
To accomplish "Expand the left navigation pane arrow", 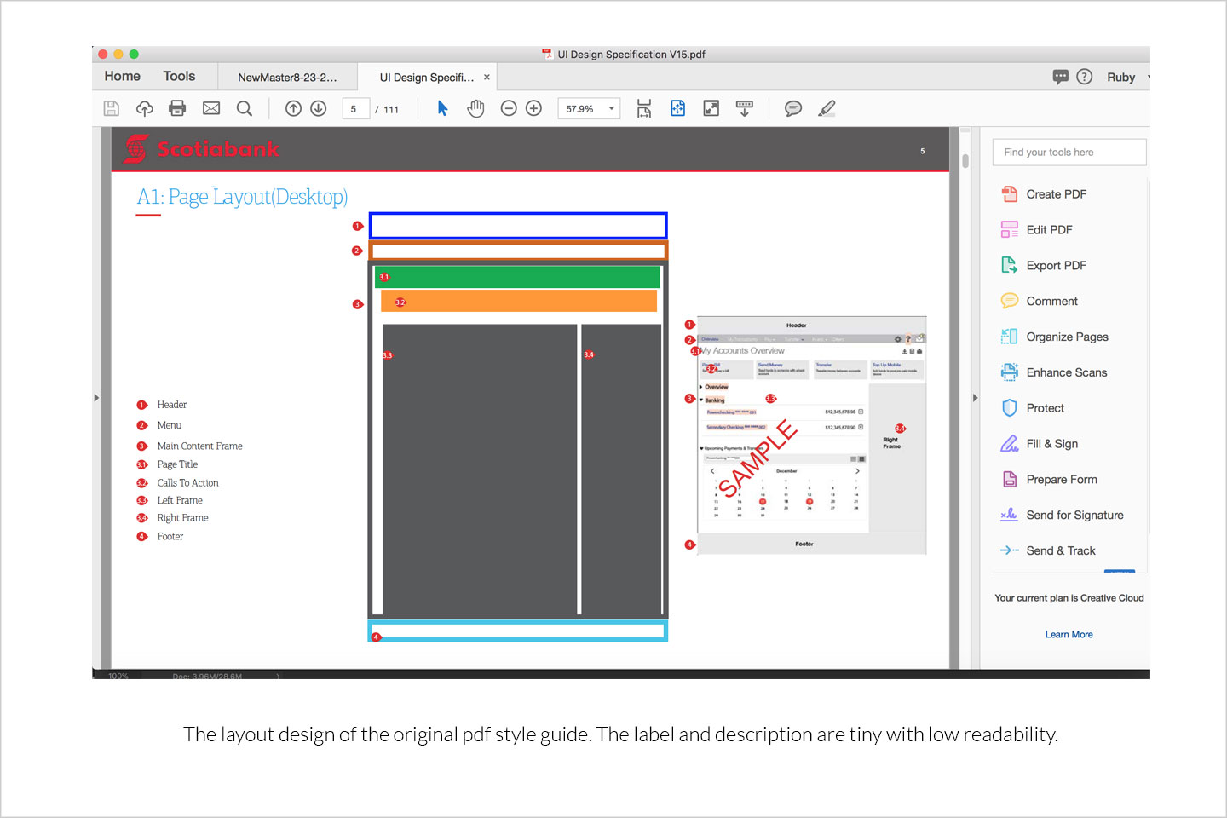I will click(96, 398).
